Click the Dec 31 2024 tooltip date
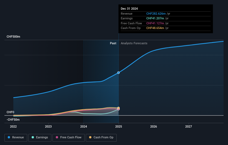The height and width of the screenshot is (145, 228). [129, 9]
